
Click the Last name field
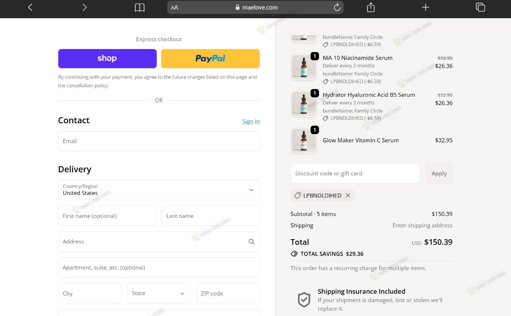[x=210, y=216]
